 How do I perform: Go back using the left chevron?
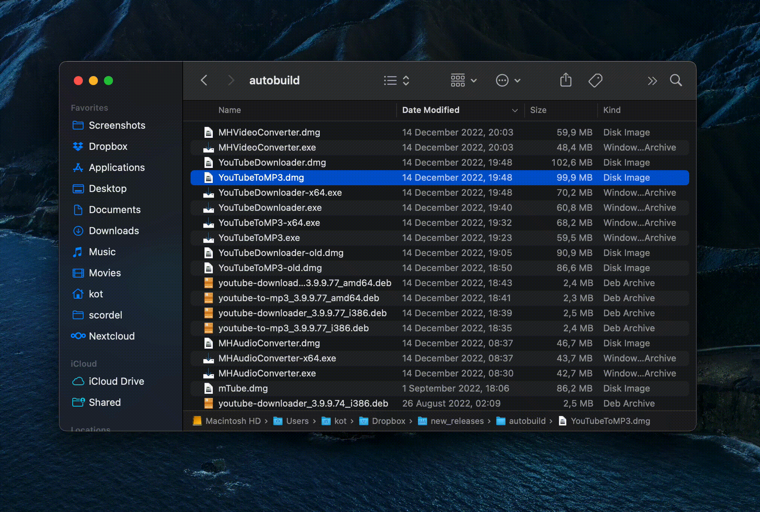click(204, 80)
